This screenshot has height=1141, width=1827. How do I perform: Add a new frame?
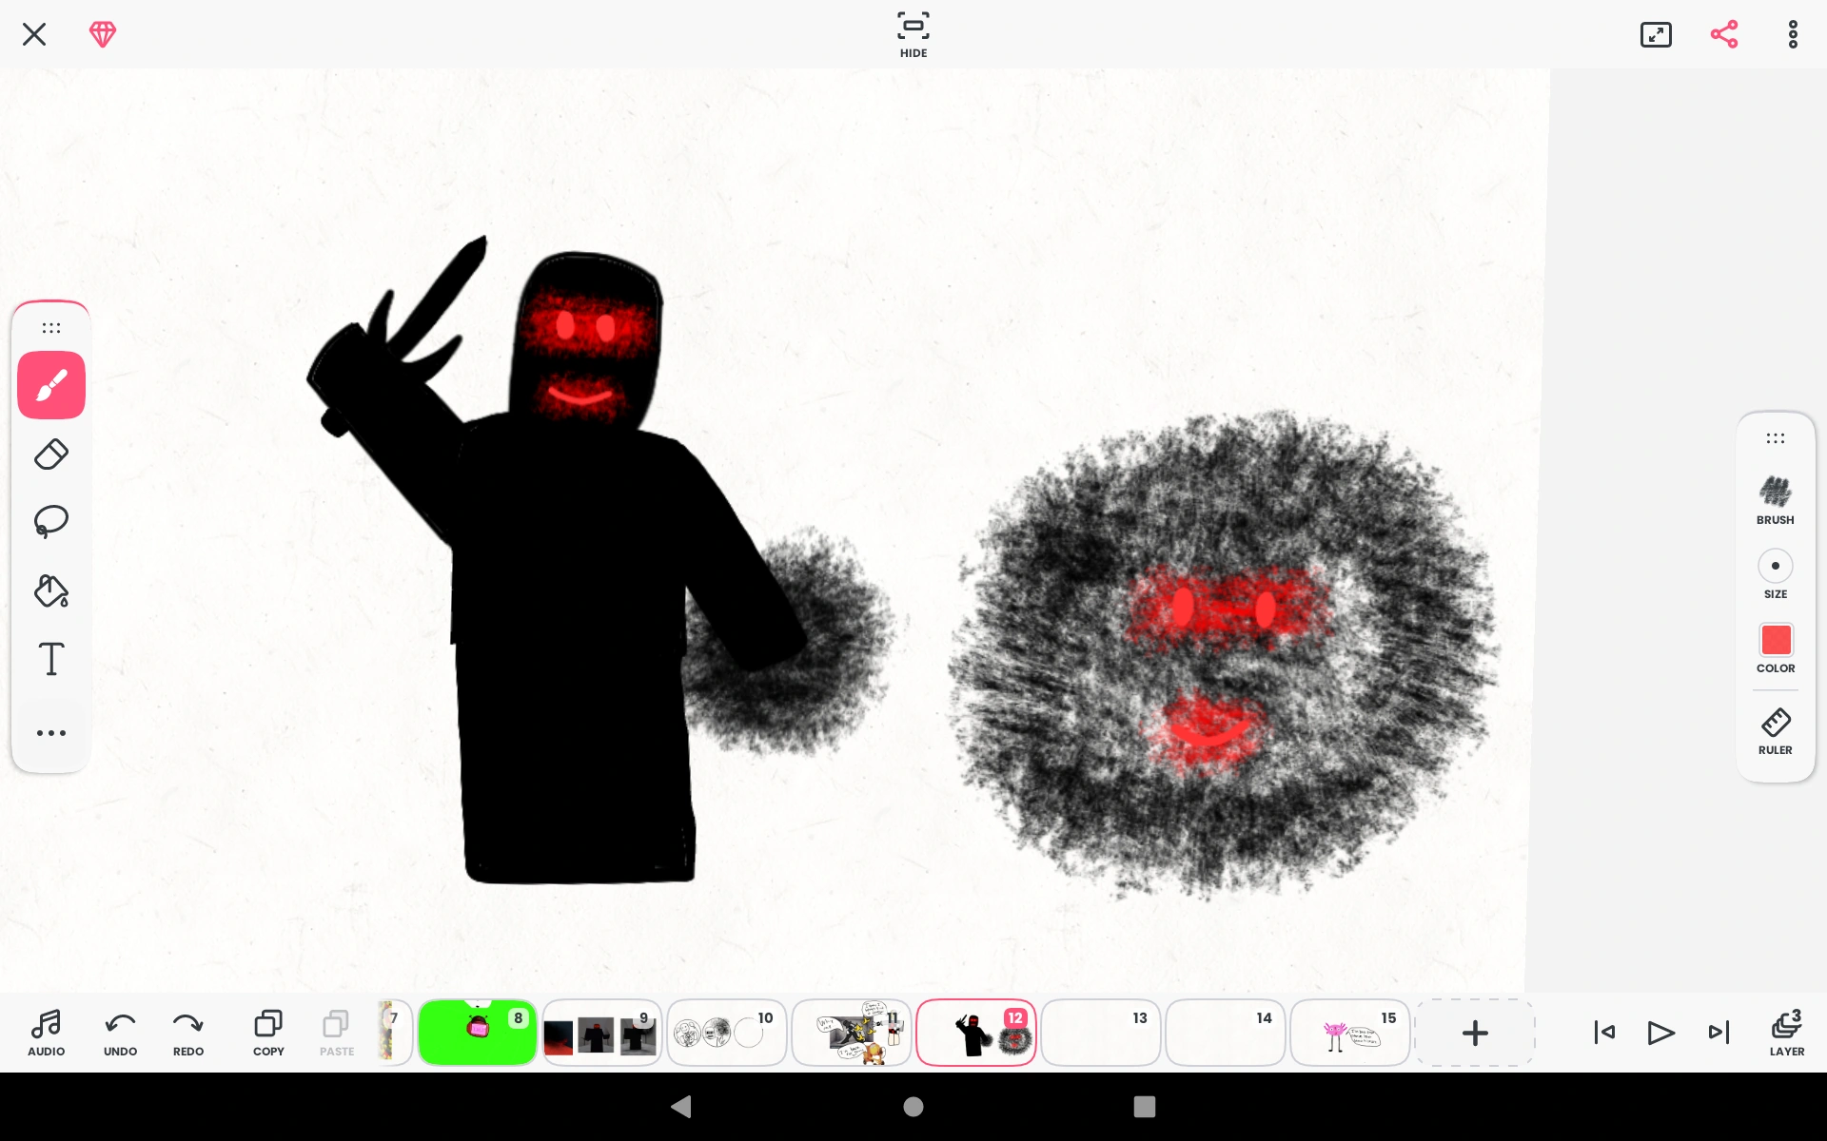pos(1474,1033)
